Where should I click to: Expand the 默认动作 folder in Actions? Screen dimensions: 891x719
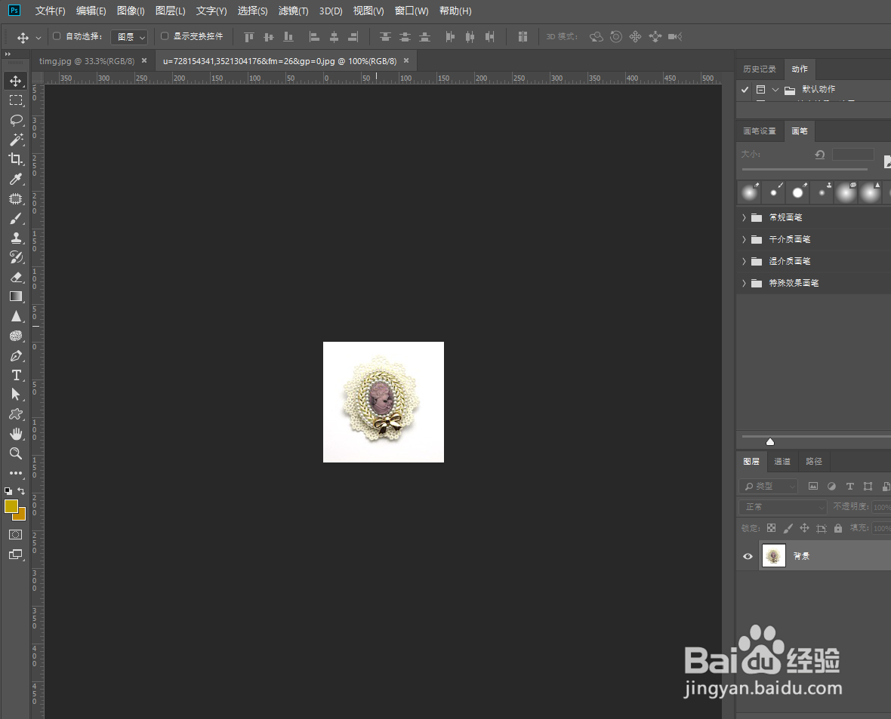tap(775, 89)
